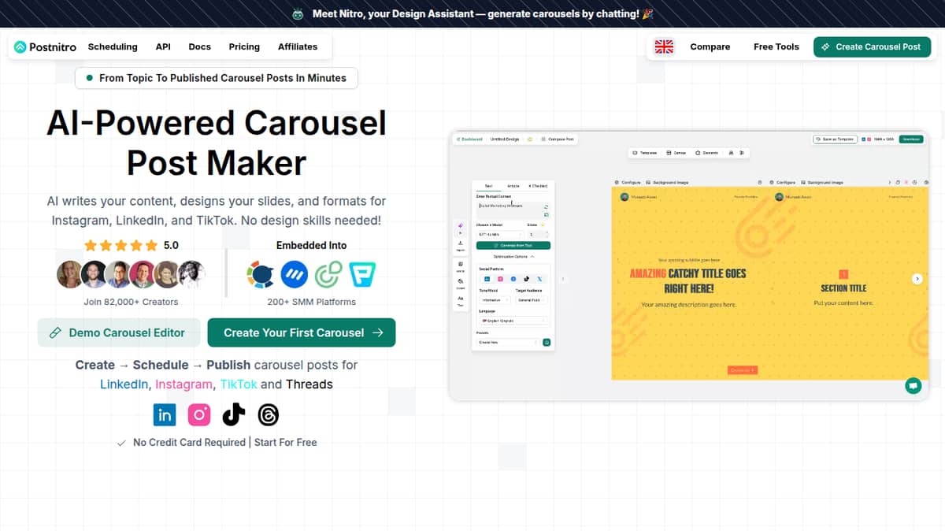Open the green chat widget
This screenshot has height=531, width=945.
(913, 385)
